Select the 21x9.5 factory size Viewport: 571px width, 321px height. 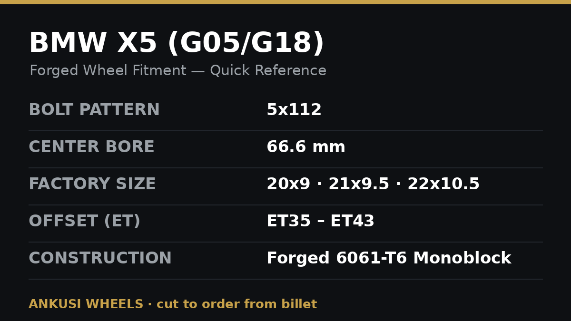359,185
